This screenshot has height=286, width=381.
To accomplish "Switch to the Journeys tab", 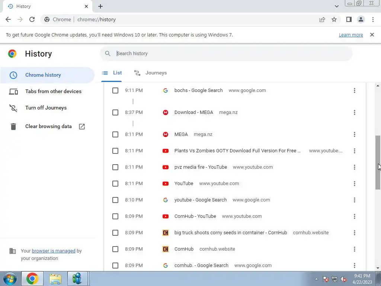I will coord(150,73).
